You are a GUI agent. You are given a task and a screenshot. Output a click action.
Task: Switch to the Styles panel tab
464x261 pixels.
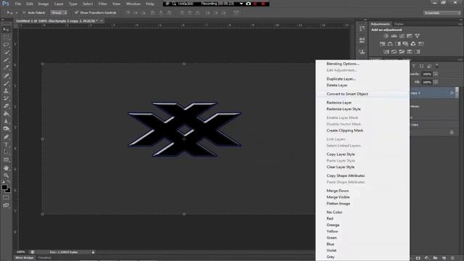point(399,24)
